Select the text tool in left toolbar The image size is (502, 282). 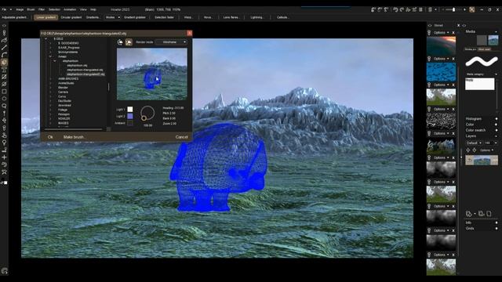coord(4,70)
